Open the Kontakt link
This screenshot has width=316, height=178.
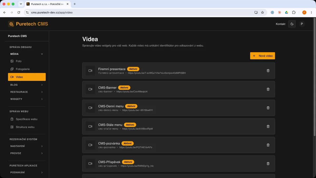(280, 24)
